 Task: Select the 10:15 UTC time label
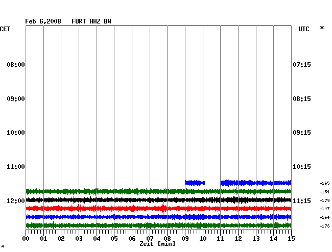pyautogui.click(x=302, y=167)
